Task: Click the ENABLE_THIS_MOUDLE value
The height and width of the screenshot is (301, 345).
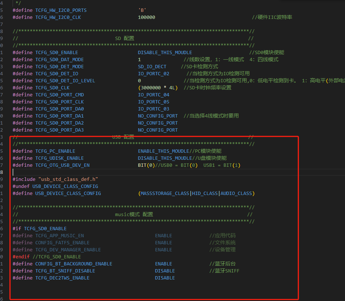Action: (x=164, y=151)
